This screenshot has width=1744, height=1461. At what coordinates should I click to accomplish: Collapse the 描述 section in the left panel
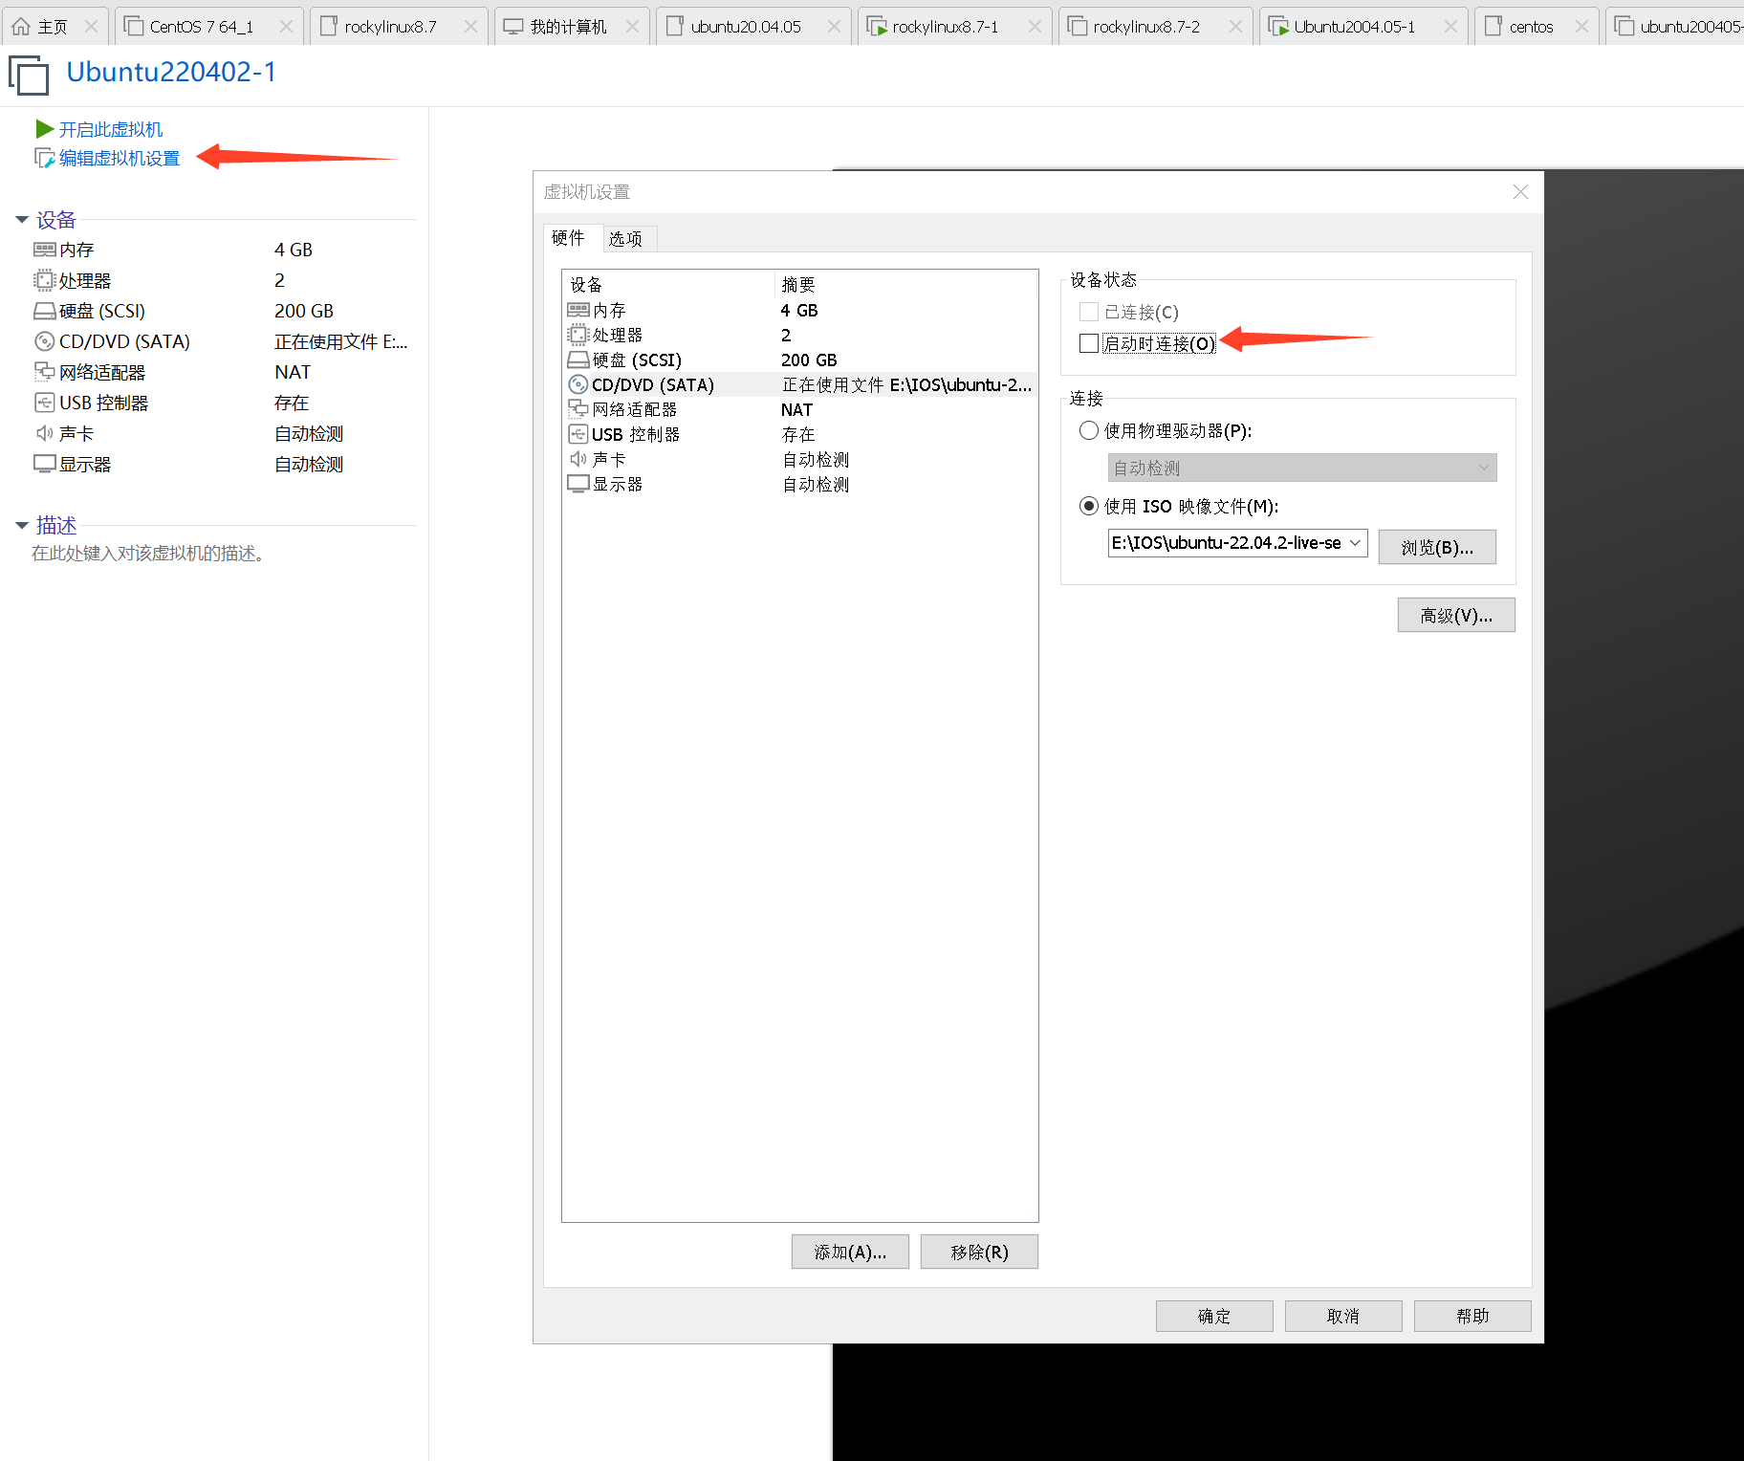(x=22, y=526)
